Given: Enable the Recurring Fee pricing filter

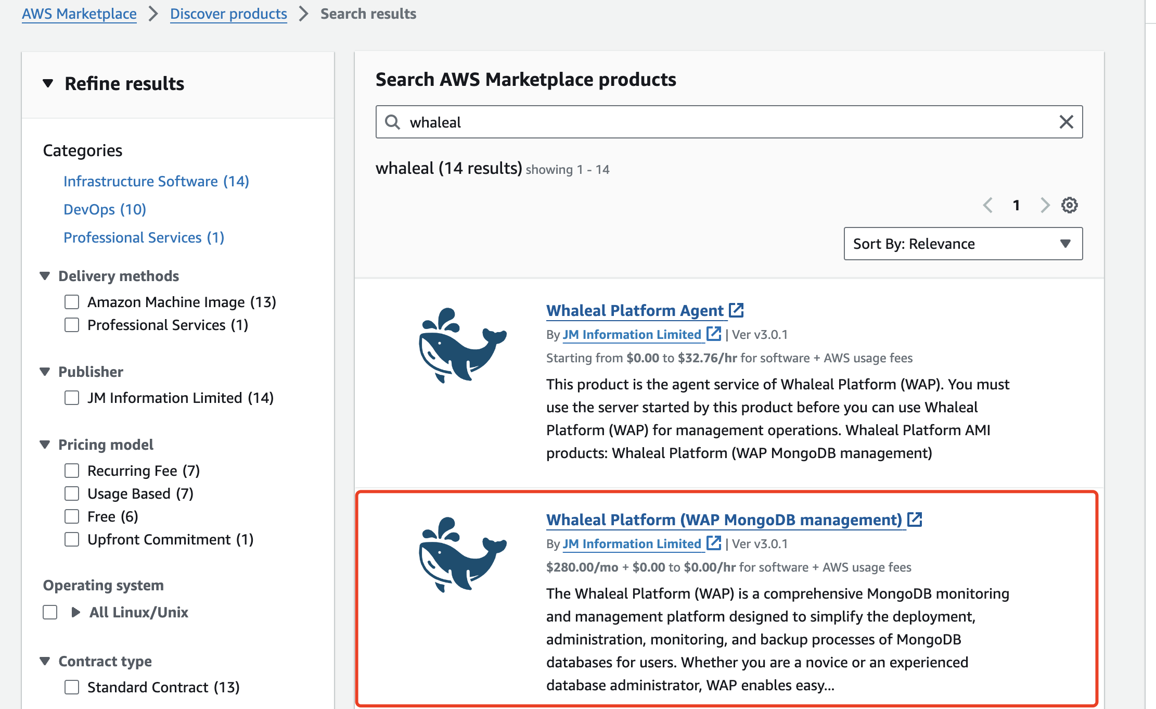Looking at the screenshot, I should click(72, 471).
